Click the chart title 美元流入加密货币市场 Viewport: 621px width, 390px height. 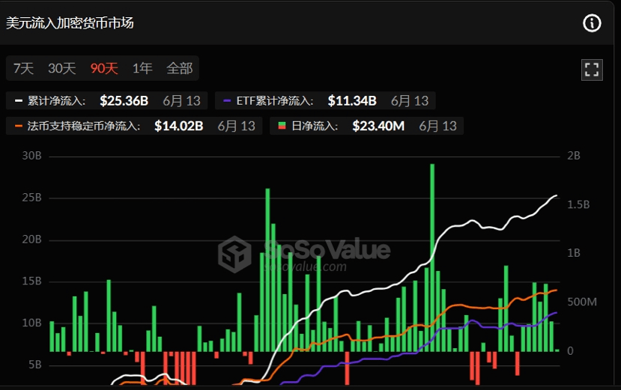click(70, 23)
